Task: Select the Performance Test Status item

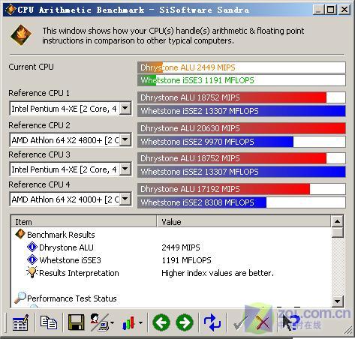Action: [72, 298]
